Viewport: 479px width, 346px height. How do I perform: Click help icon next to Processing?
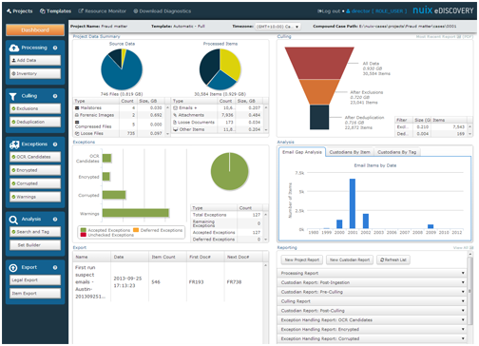point(55,48)
